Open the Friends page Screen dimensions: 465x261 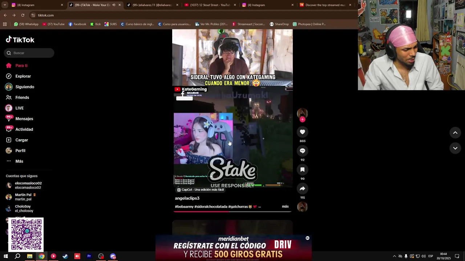point(22,98)
